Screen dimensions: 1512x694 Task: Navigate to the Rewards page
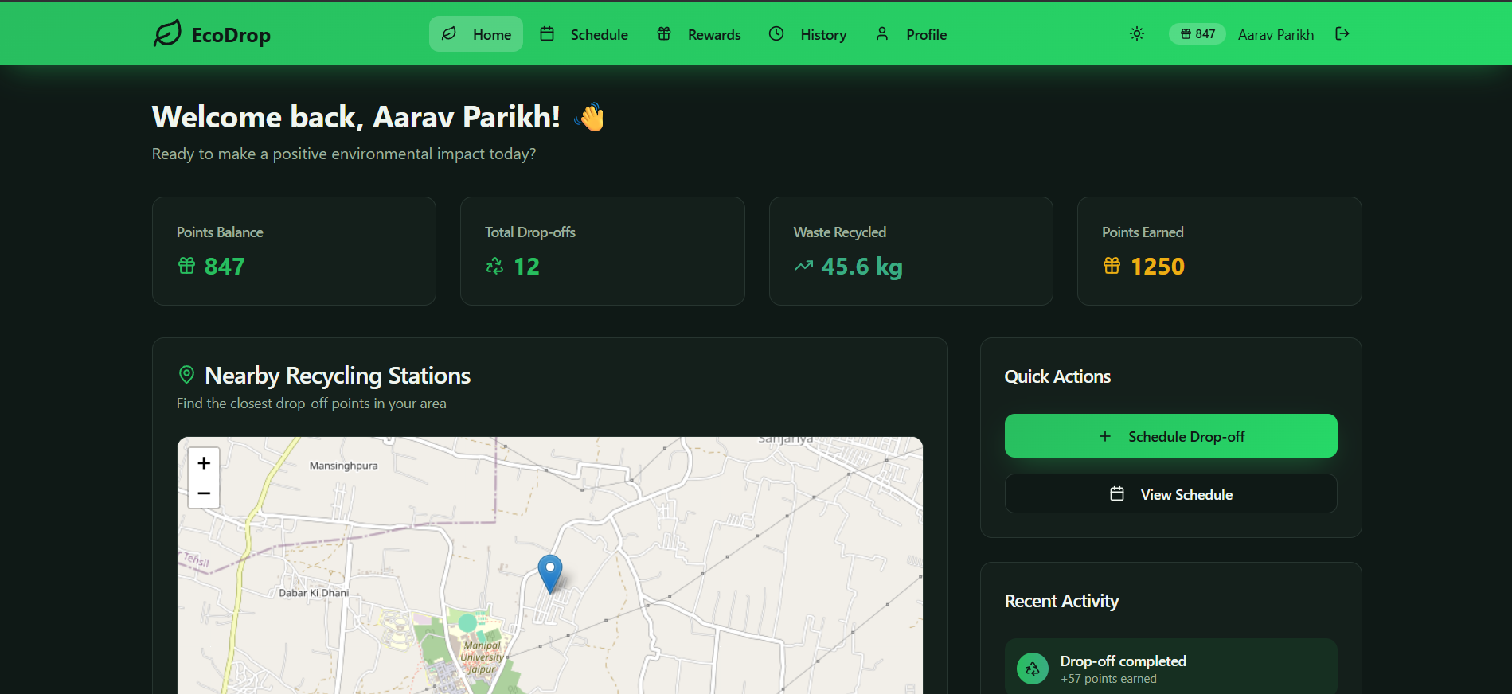click(x=698, y=34)
